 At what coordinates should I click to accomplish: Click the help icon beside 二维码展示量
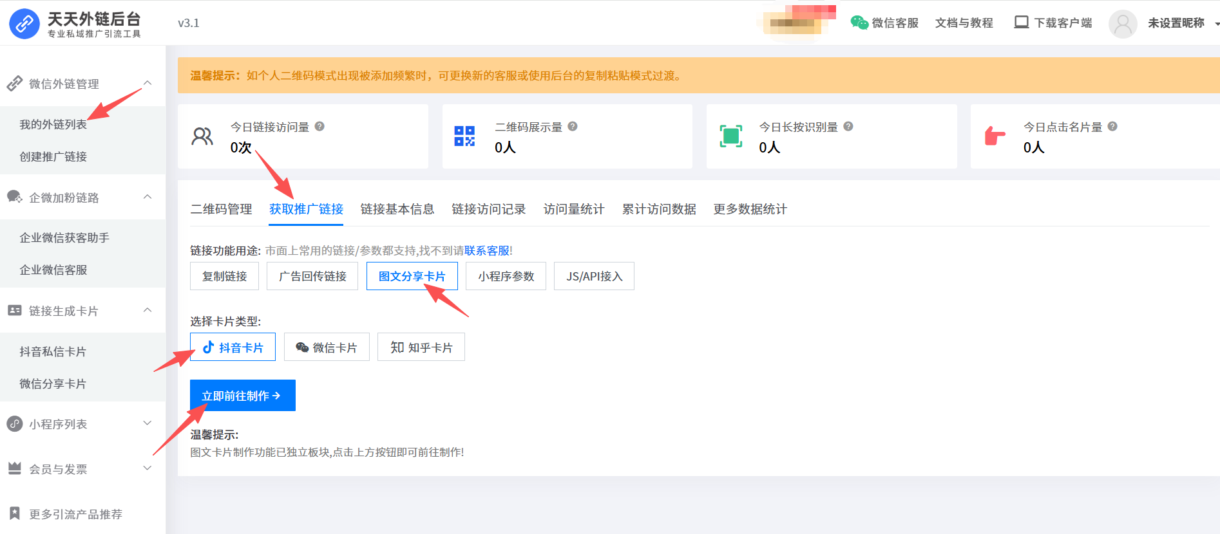pyautogui.click(x=573, y=127)
